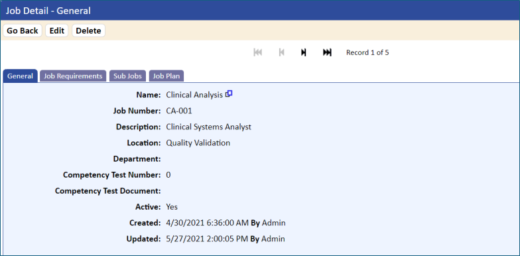Click the 'Job Detail - General' title
This screenshot has width=520, height=256.
point(48,11)
